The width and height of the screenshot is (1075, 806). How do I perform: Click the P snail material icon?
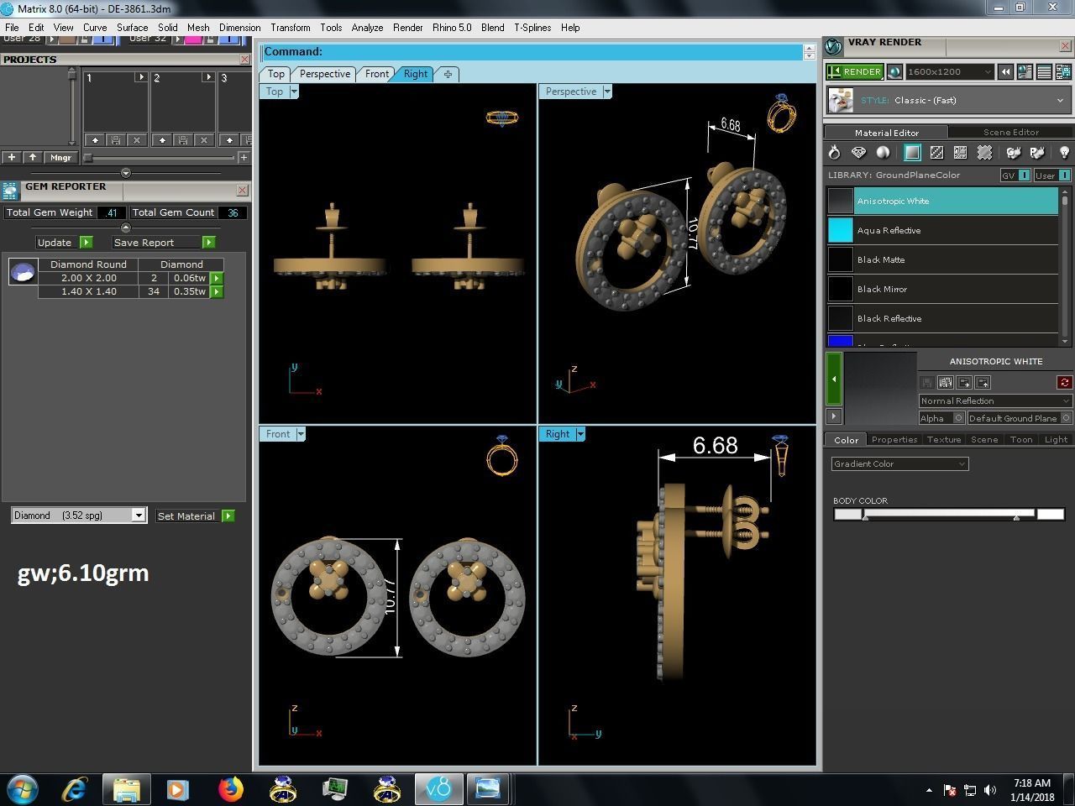[x=1037, y=153]
